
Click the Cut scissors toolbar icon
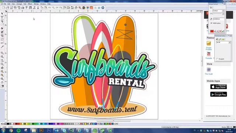pos(38,8)
